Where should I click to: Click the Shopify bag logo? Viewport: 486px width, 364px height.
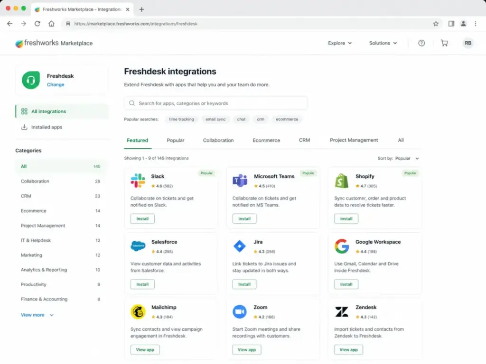tap(342, 181)
